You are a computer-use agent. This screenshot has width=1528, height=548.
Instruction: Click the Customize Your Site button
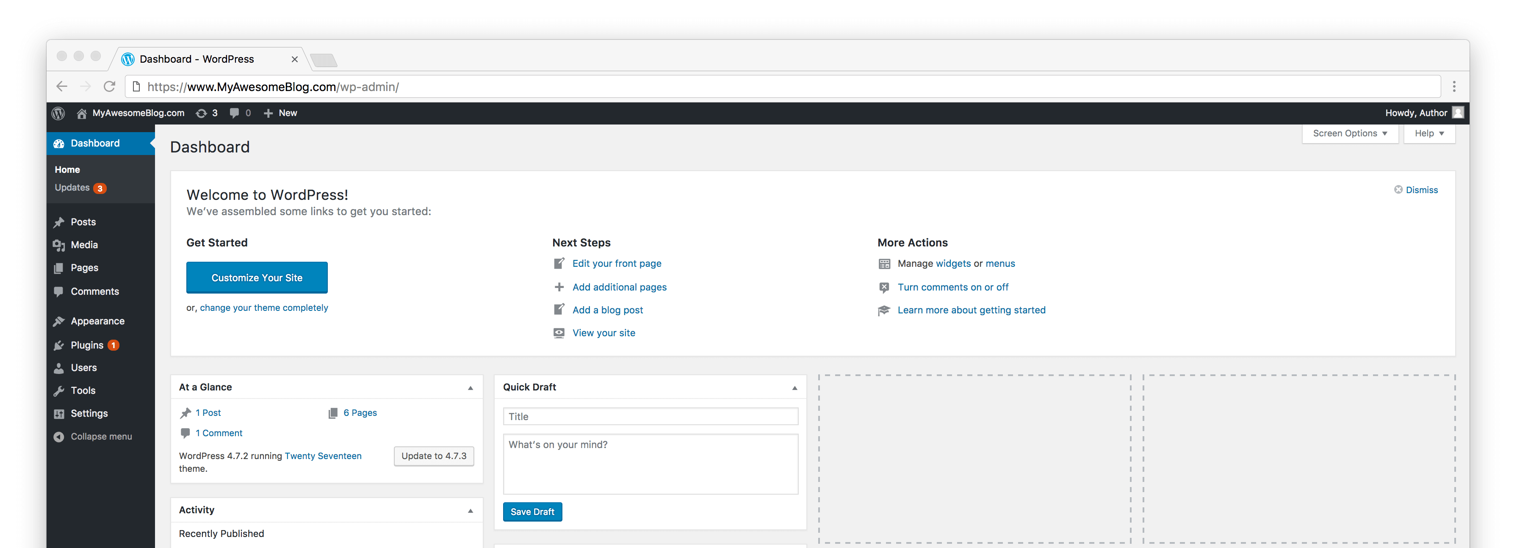point(257,277)
